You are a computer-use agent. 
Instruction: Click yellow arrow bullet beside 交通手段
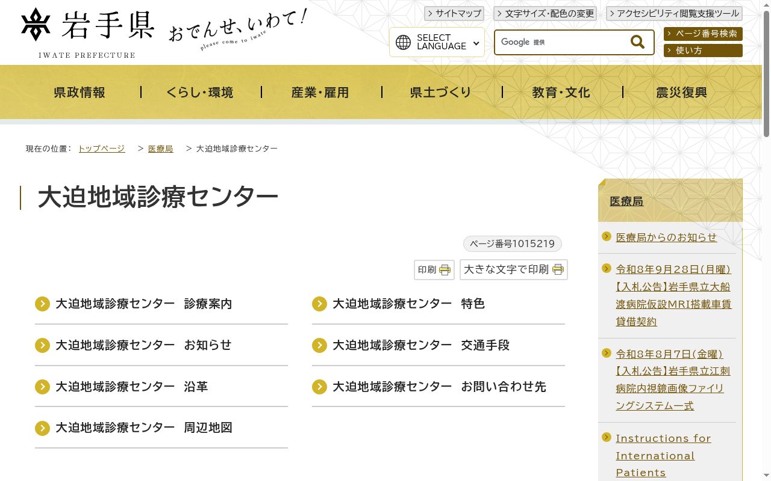319,345
